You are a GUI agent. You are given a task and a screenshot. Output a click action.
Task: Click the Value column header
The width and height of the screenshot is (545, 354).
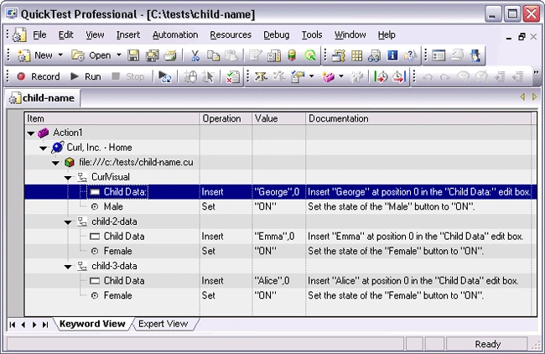tap(278, 118)
